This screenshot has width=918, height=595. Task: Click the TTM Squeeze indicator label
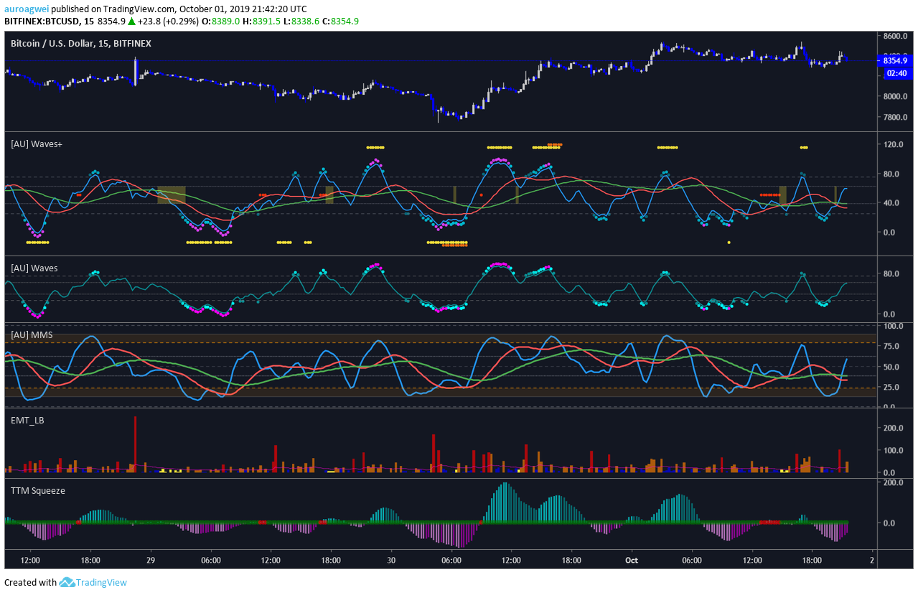click(x=38, y=490)
